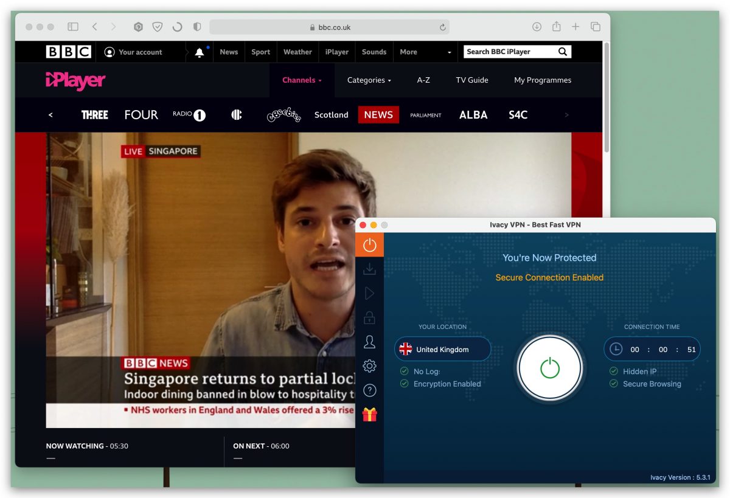The width and height of the screenshot is (730, 498).
Task: Open the Ivacy download mode icon
Action: (x=369, y=269)
